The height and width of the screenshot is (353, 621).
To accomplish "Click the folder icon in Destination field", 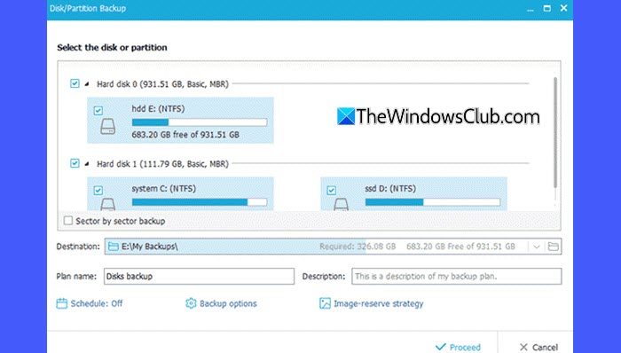I will (x=114, y=247).
